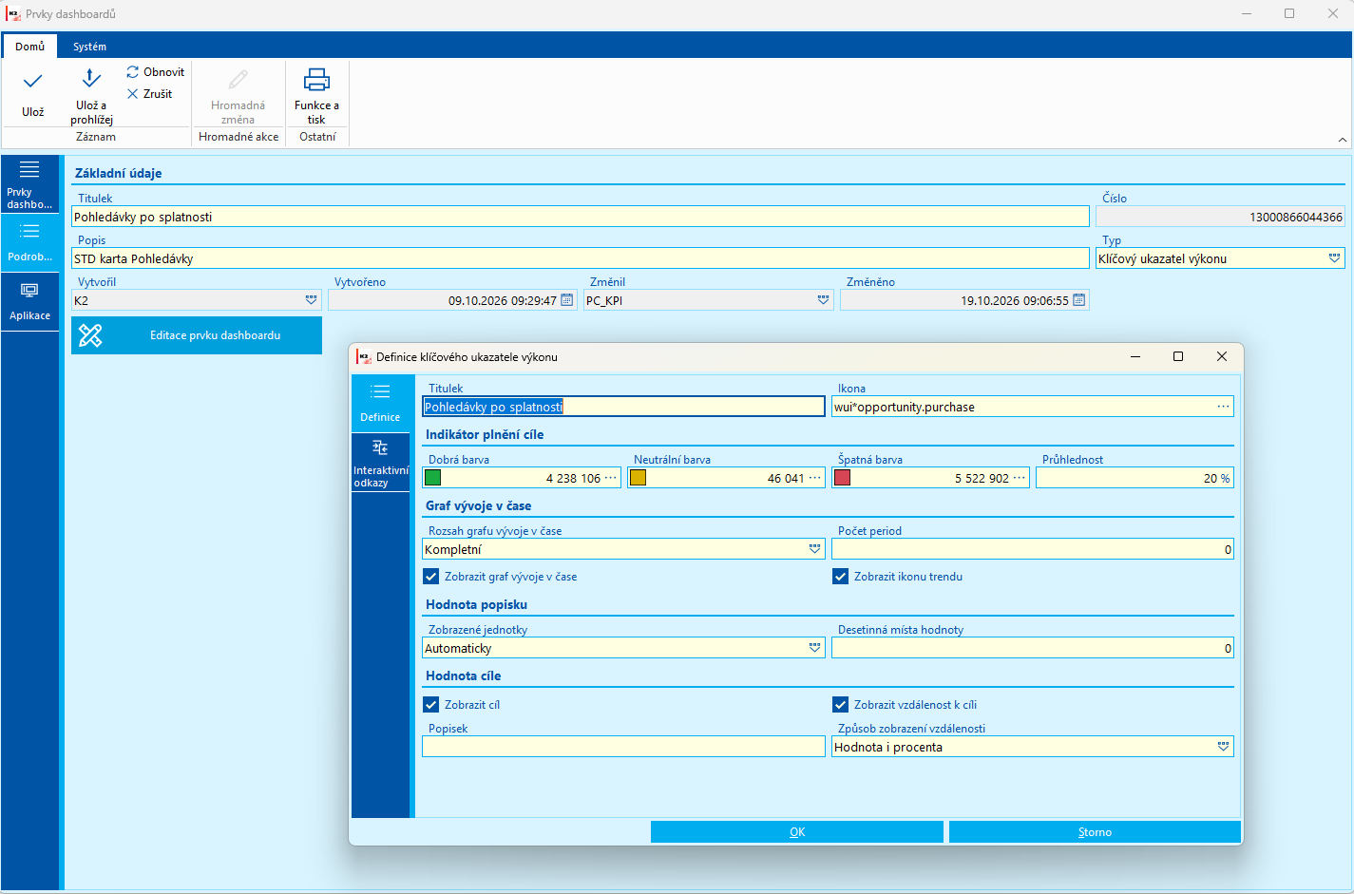Expand the Typ dropdown
This screenshot has height=894, width=1354.
tap(1335, 258)
